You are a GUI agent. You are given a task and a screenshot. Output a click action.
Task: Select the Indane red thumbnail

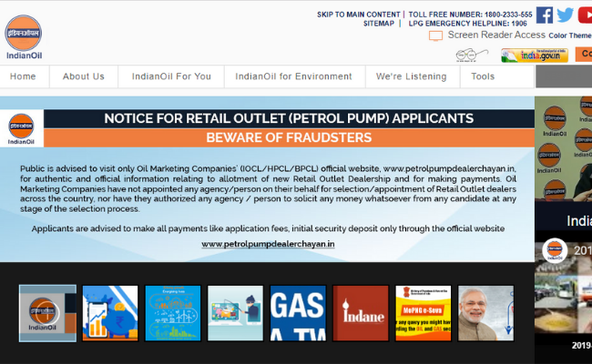361,313
